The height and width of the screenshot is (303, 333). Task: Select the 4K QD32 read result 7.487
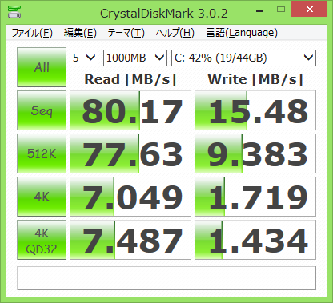pos(130,240)
